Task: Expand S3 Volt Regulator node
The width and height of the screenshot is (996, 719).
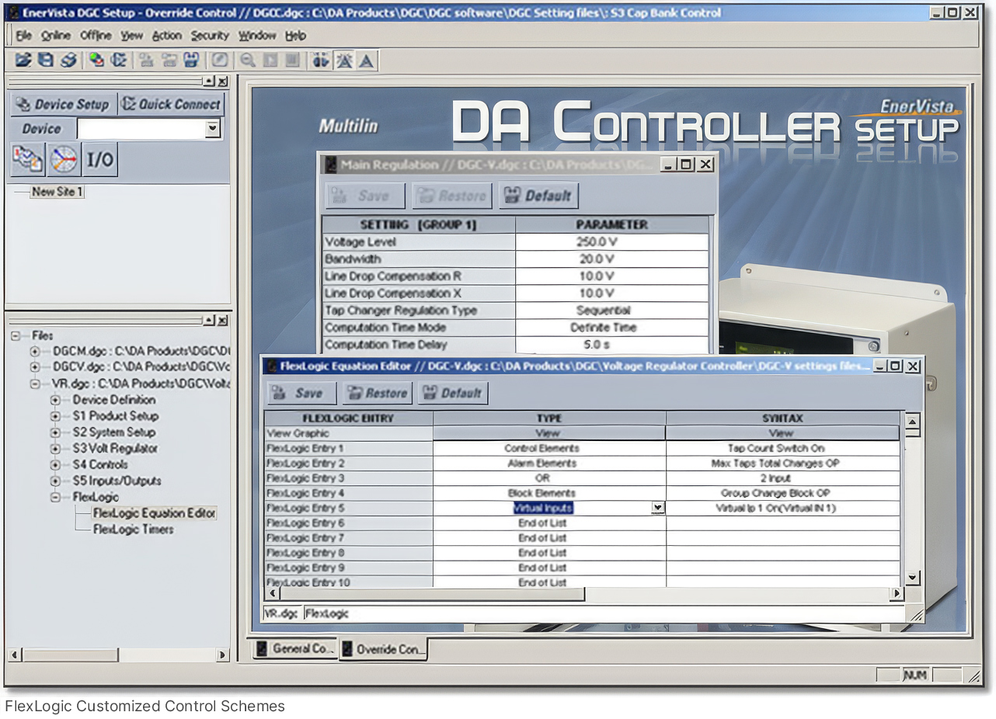Action: (55, 449)
